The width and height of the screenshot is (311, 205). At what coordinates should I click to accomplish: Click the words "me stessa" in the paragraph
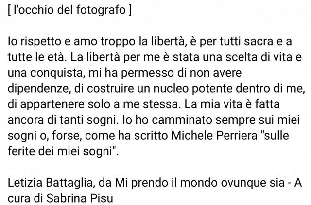tap(151, 104)
